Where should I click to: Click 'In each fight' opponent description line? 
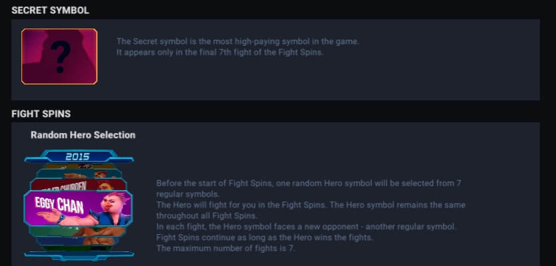click(307, 227)
